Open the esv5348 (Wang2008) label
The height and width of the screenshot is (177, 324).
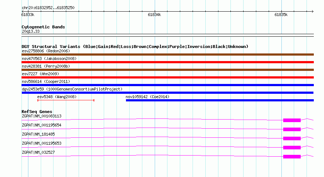tap(57, 97)
